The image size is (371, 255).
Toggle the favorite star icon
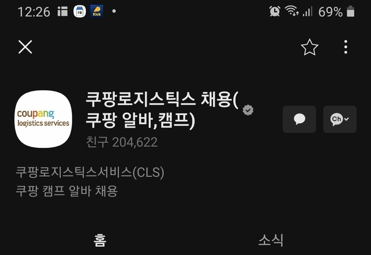(x=310, y=47)
